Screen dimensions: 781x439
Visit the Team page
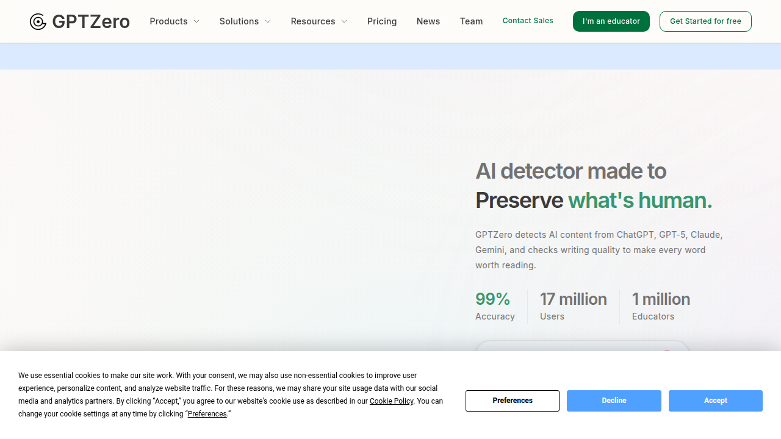[x=472, y=21]
